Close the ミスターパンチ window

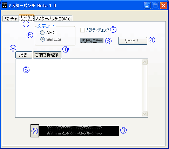point(163,6)
